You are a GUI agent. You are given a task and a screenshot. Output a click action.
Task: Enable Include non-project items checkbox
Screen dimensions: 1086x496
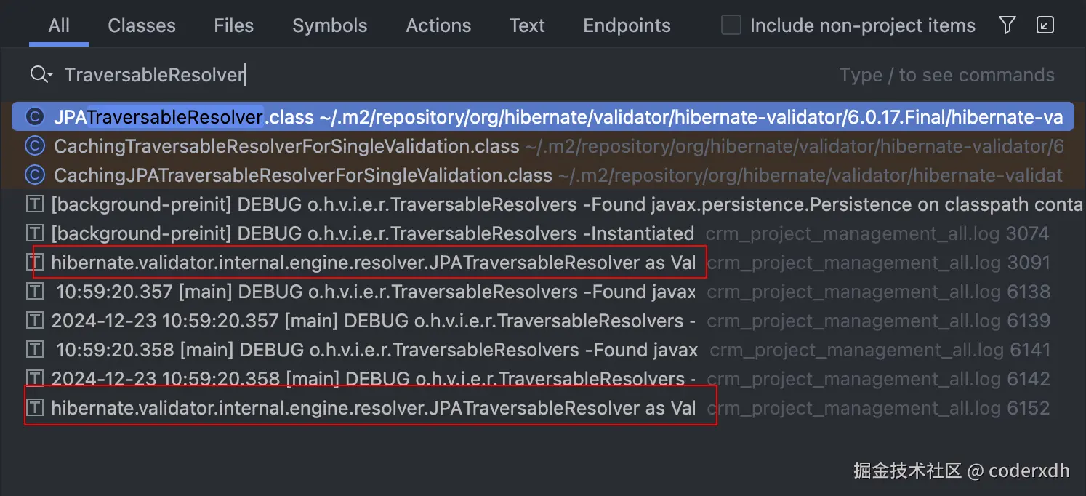(x=731, y=25)
